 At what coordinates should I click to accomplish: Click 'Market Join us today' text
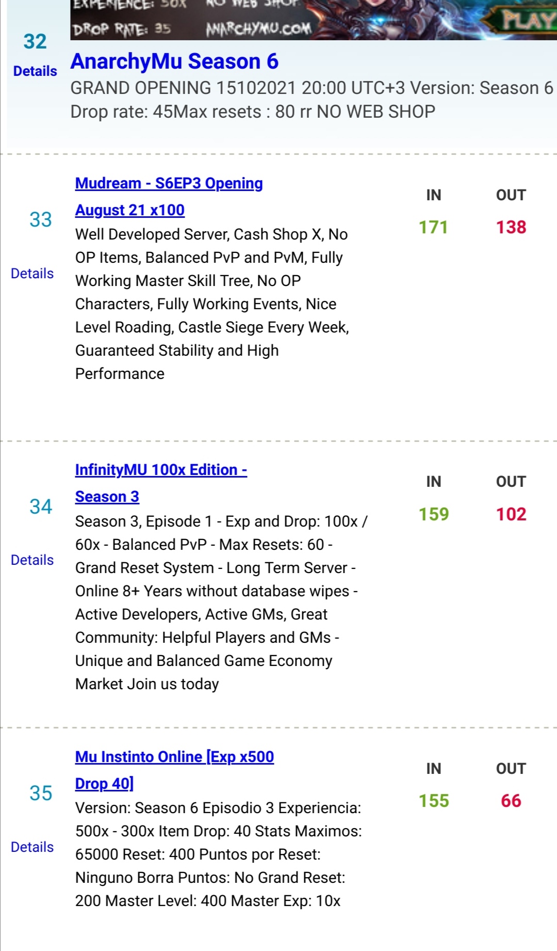click(147, 684)
